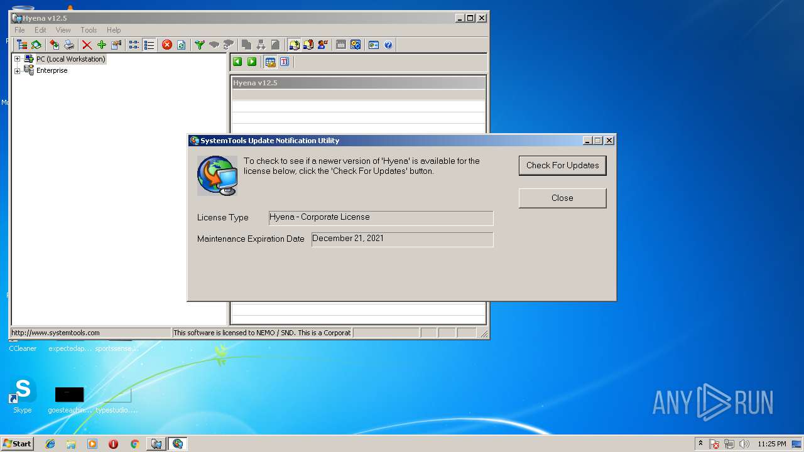Expand the PC (Local Workstation) node
The width and height of the screenshot is (804, 452).
coord(18,59)
